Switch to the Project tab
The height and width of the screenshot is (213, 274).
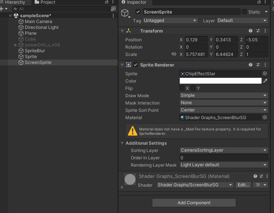(45, 2)
